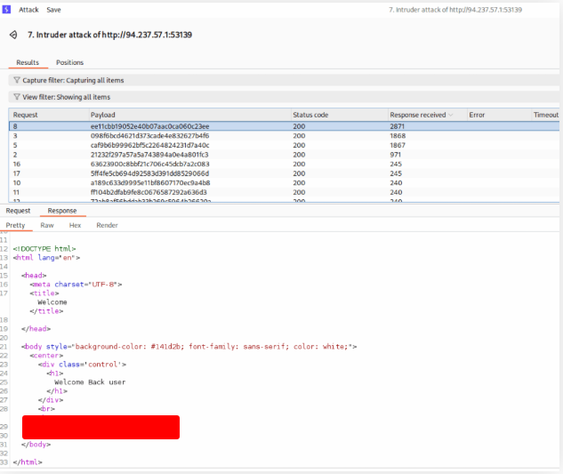
Task: Open the Request tab
Action: (18, 211)
